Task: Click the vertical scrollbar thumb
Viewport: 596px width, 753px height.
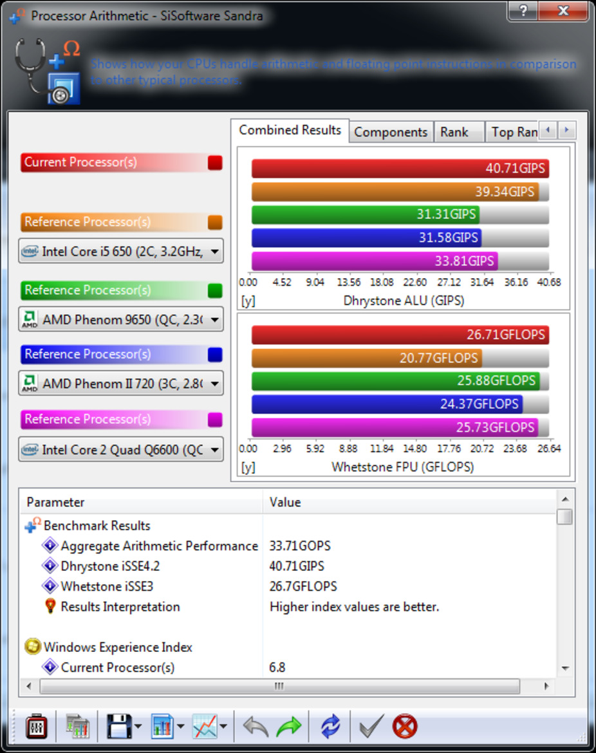Action: (565, 517)
